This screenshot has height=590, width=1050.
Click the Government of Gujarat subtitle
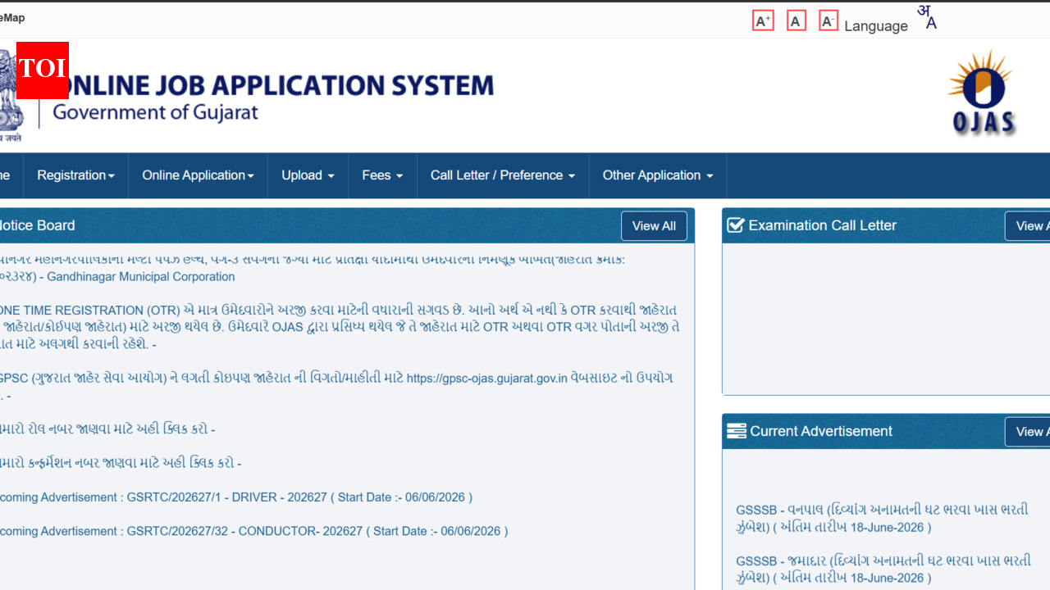(155, 112)
